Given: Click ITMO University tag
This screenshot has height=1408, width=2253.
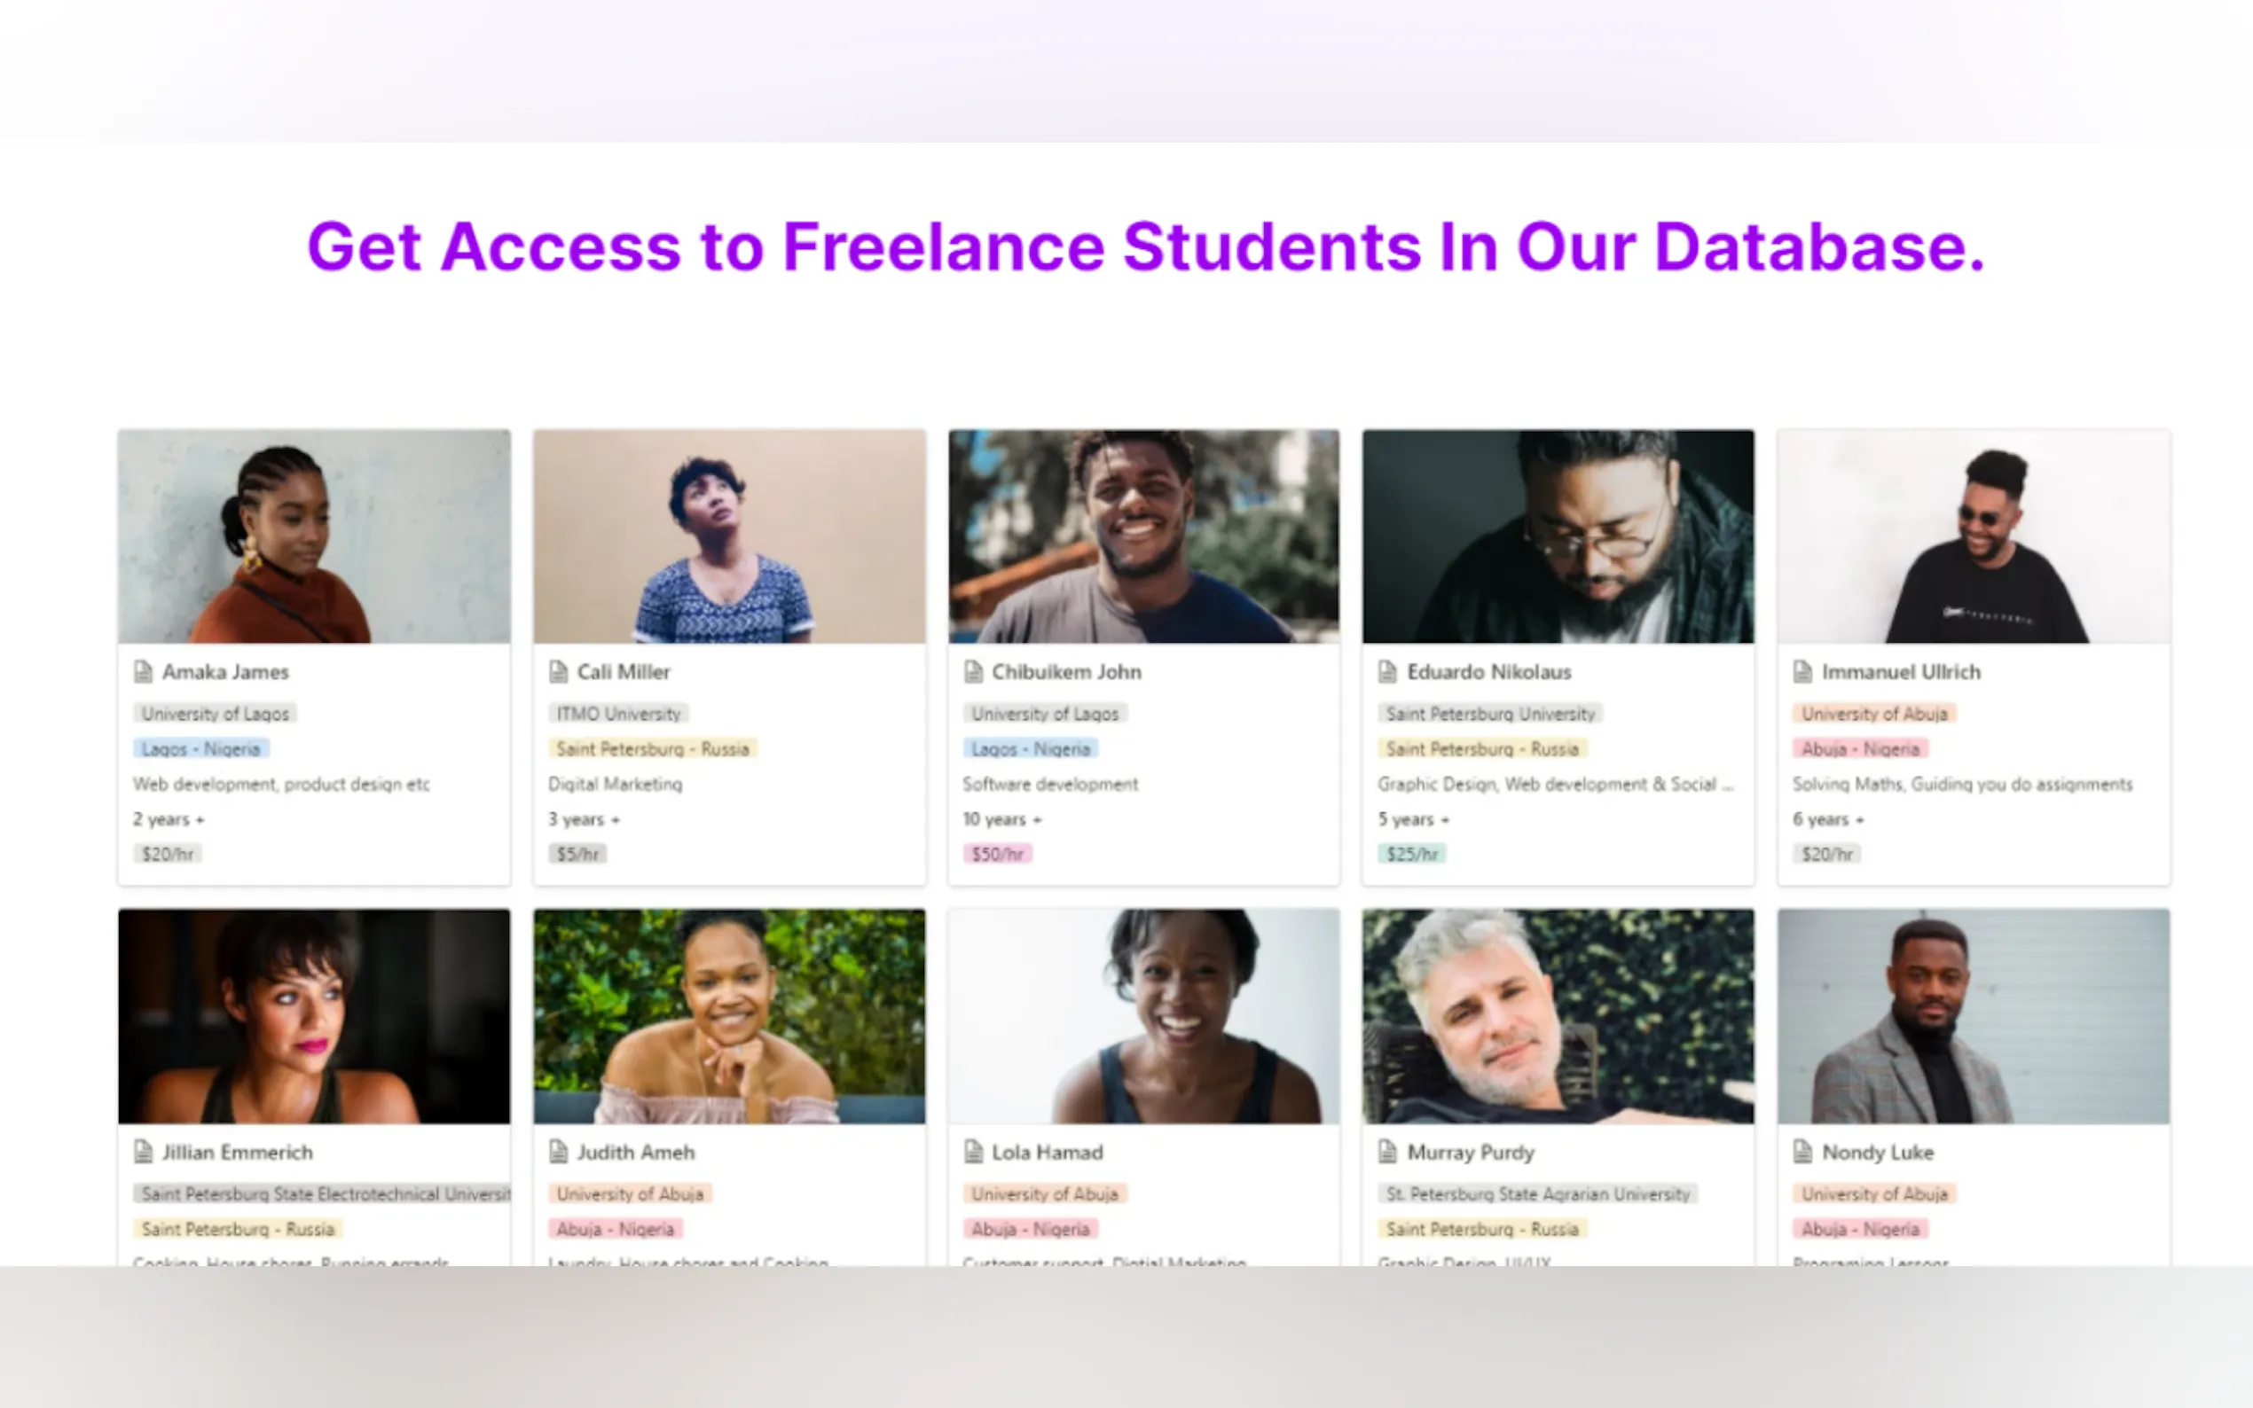Looking at the screenshot, I should point(618,715).
